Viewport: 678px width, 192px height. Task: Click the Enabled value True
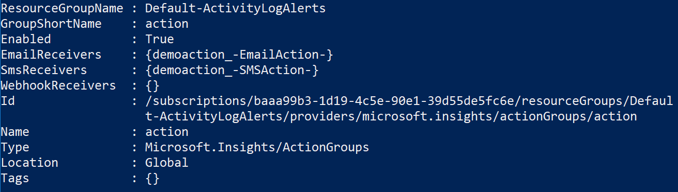[x=160, y=39]
